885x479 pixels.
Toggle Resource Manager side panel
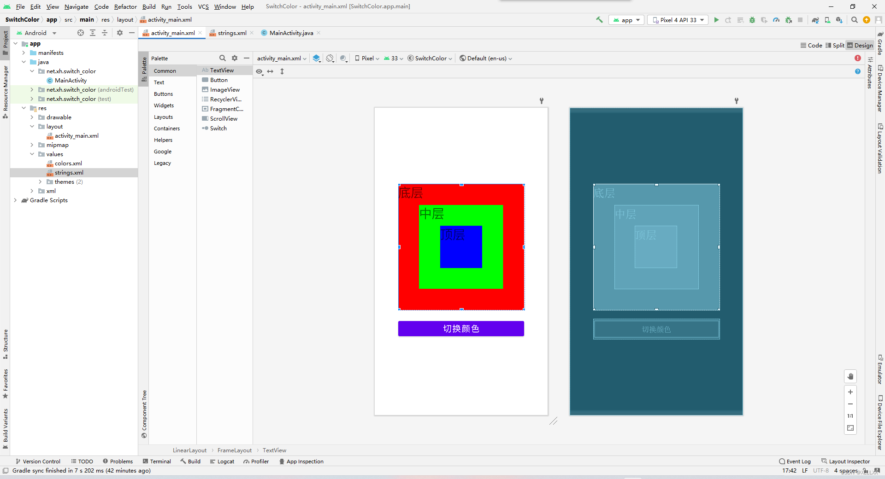(5, 92)
